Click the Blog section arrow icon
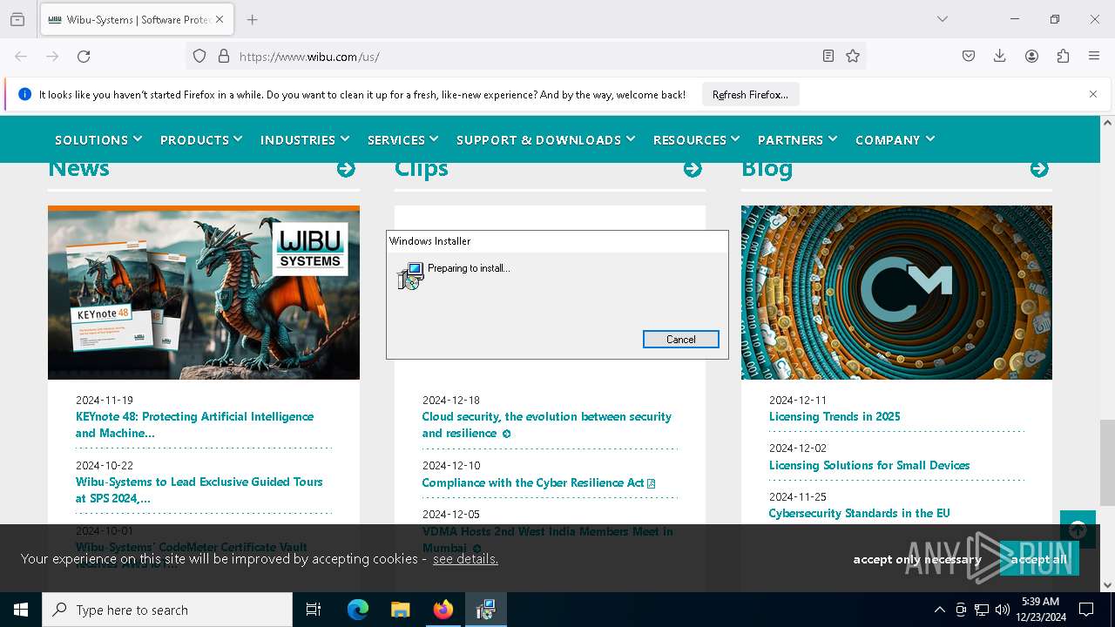Screen dimensions: 1115x627 point(1039,169)
